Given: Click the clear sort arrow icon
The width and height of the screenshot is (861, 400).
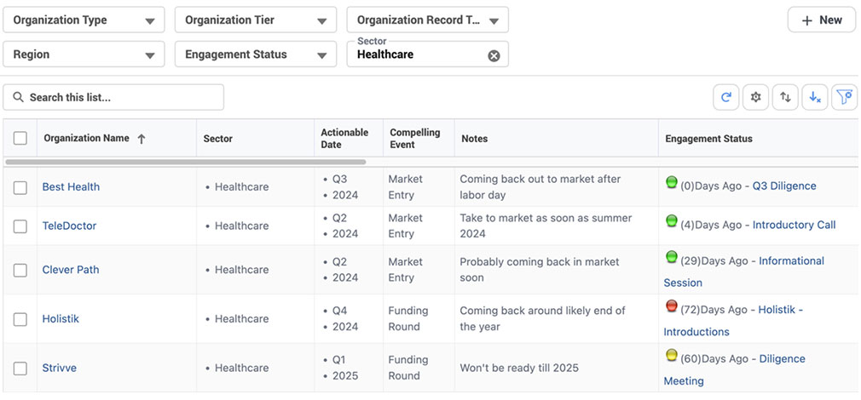Looking at the screenshot, I should pyautogui.click(x=815, y=98).
